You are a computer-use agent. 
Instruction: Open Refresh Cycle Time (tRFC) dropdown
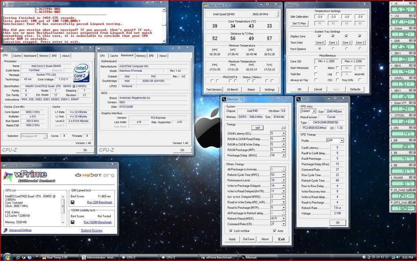click(x=283, y=175)
